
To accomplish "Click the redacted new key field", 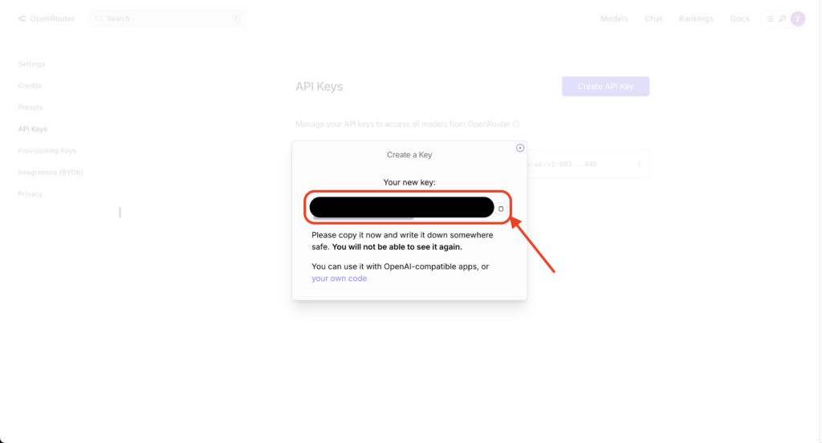I will coord(401,207).
